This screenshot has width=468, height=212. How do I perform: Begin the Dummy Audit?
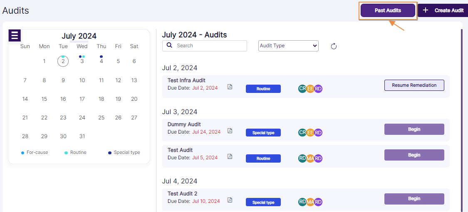click(414, 129)
